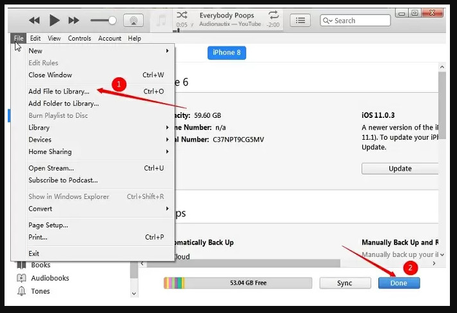Adjust the volume slider knob
Image resolution: width=457 pixels, height=313 pixels.
pos(112,21)
